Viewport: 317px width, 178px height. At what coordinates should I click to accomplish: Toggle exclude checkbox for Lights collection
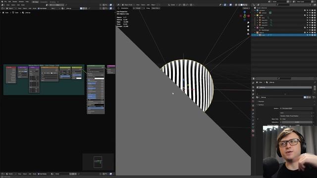pos(305,15)
